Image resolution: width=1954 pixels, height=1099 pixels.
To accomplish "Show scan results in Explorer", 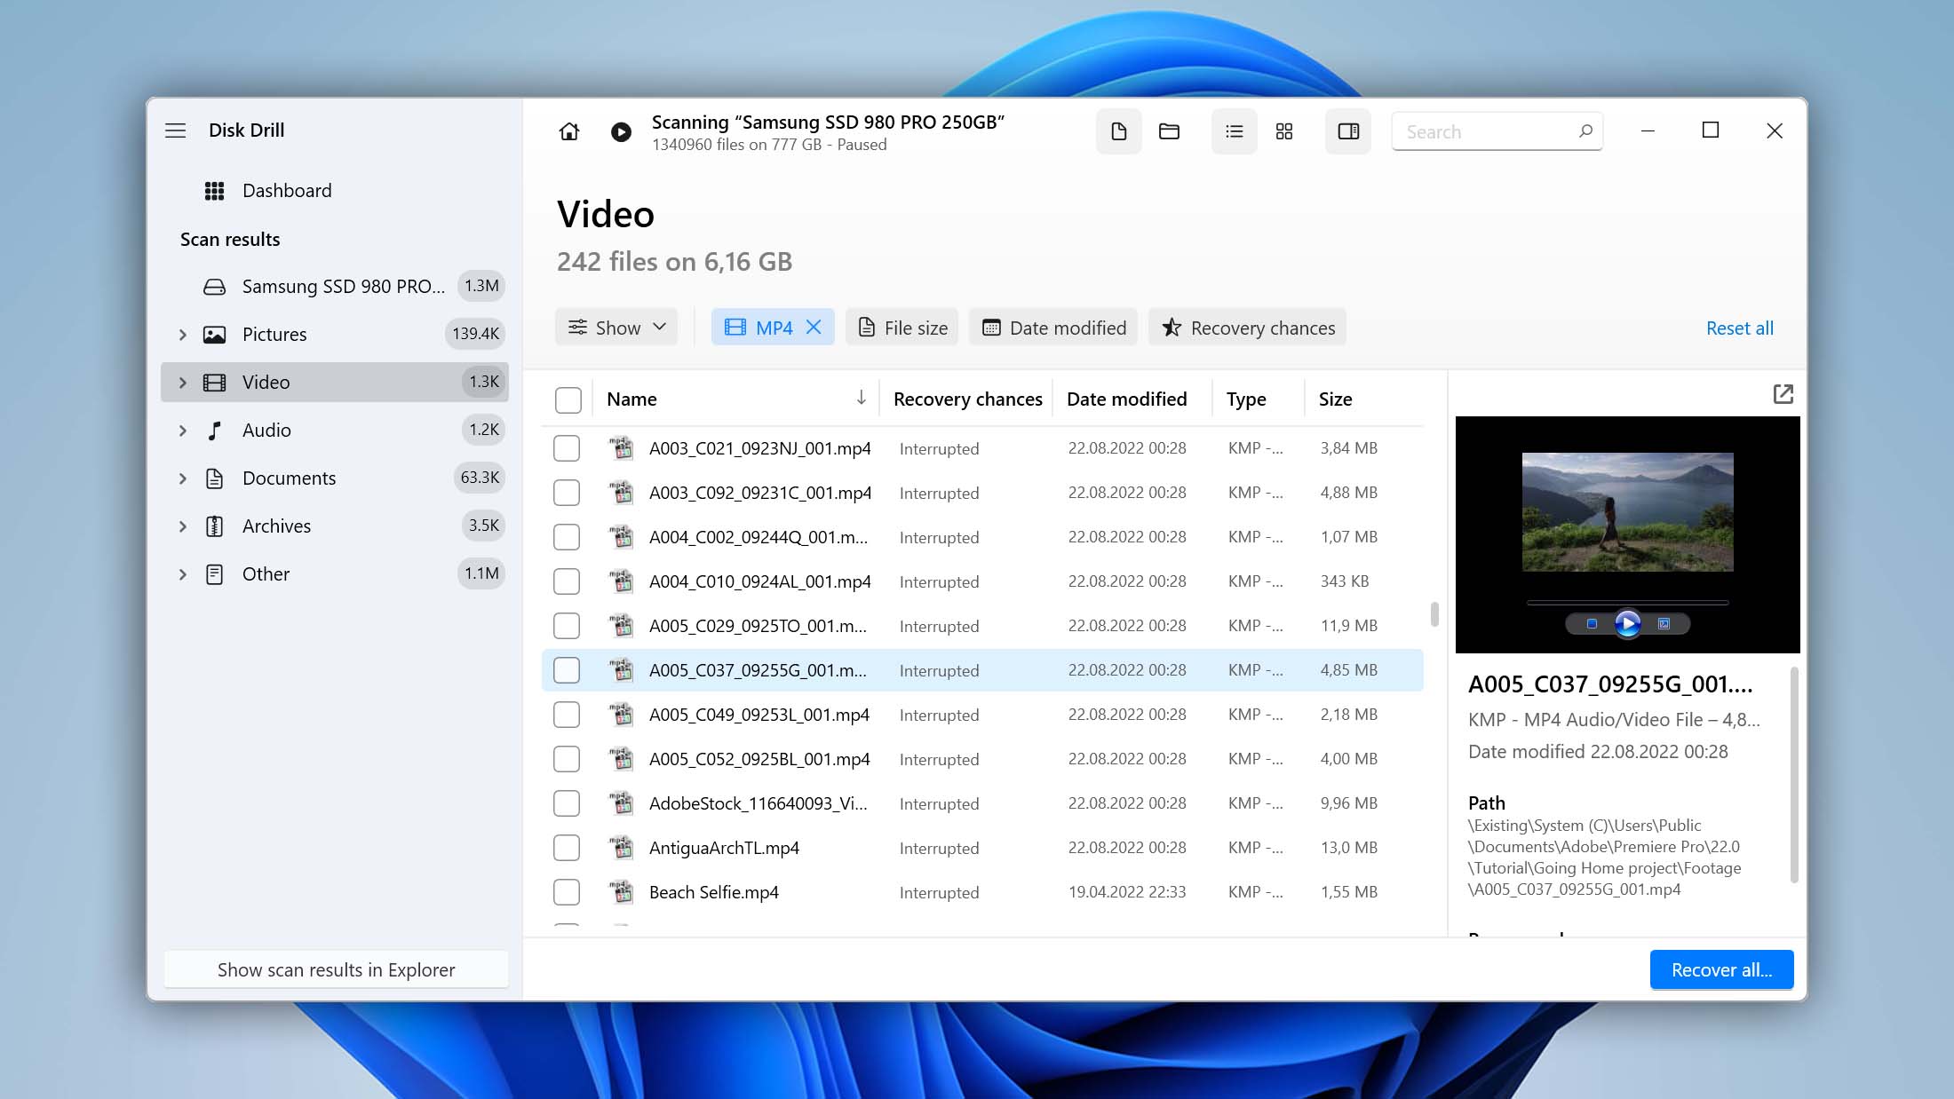I will click(336, 969).
